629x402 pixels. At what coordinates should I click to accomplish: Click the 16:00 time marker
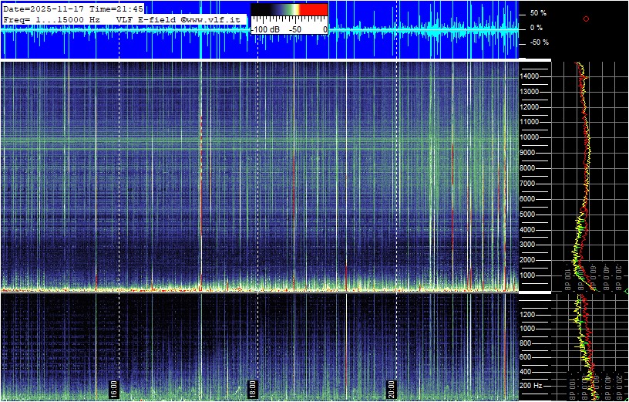pos(113,387)
